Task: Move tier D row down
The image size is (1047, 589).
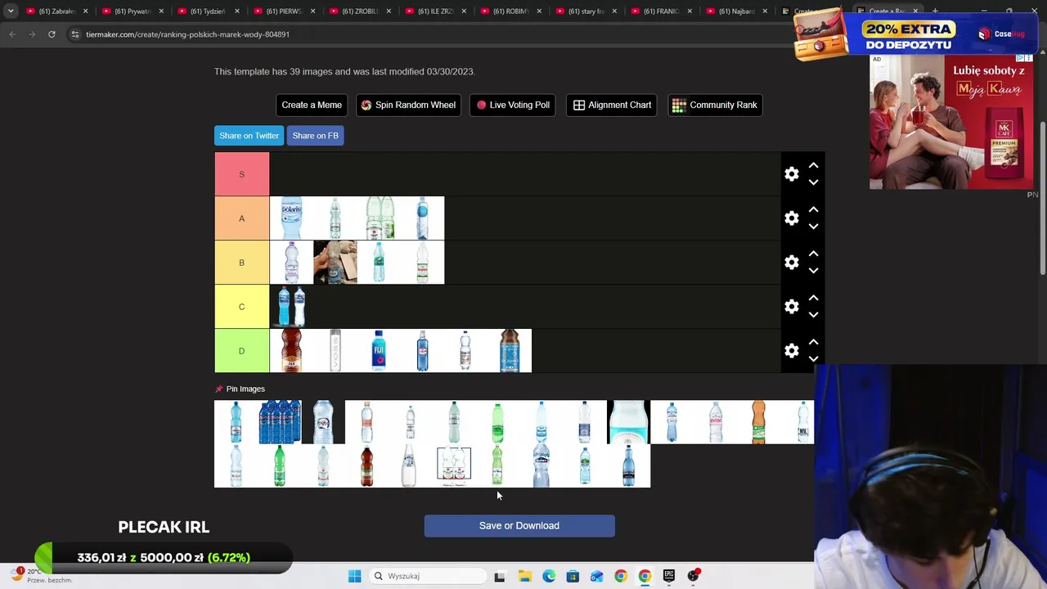Action: click(x=813, y=359)
